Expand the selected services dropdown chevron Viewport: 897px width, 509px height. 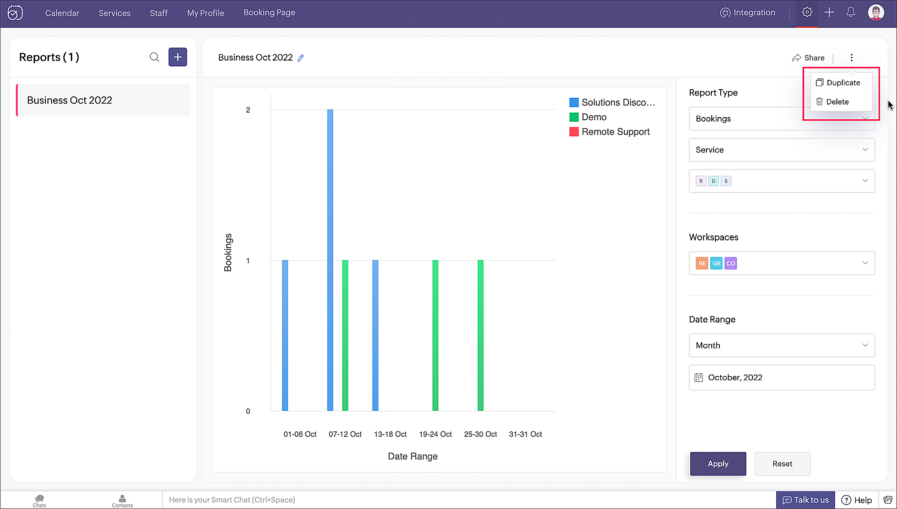pos(865,181)
